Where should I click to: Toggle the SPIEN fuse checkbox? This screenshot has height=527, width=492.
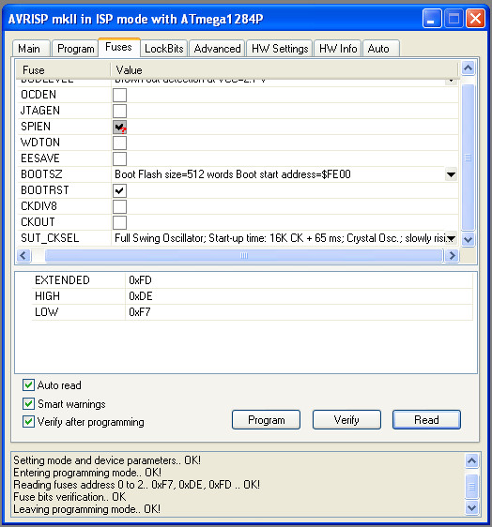[x=119, y=127]
